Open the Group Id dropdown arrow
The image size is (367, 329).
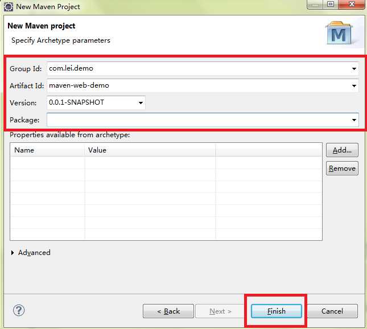click(354, 69)
